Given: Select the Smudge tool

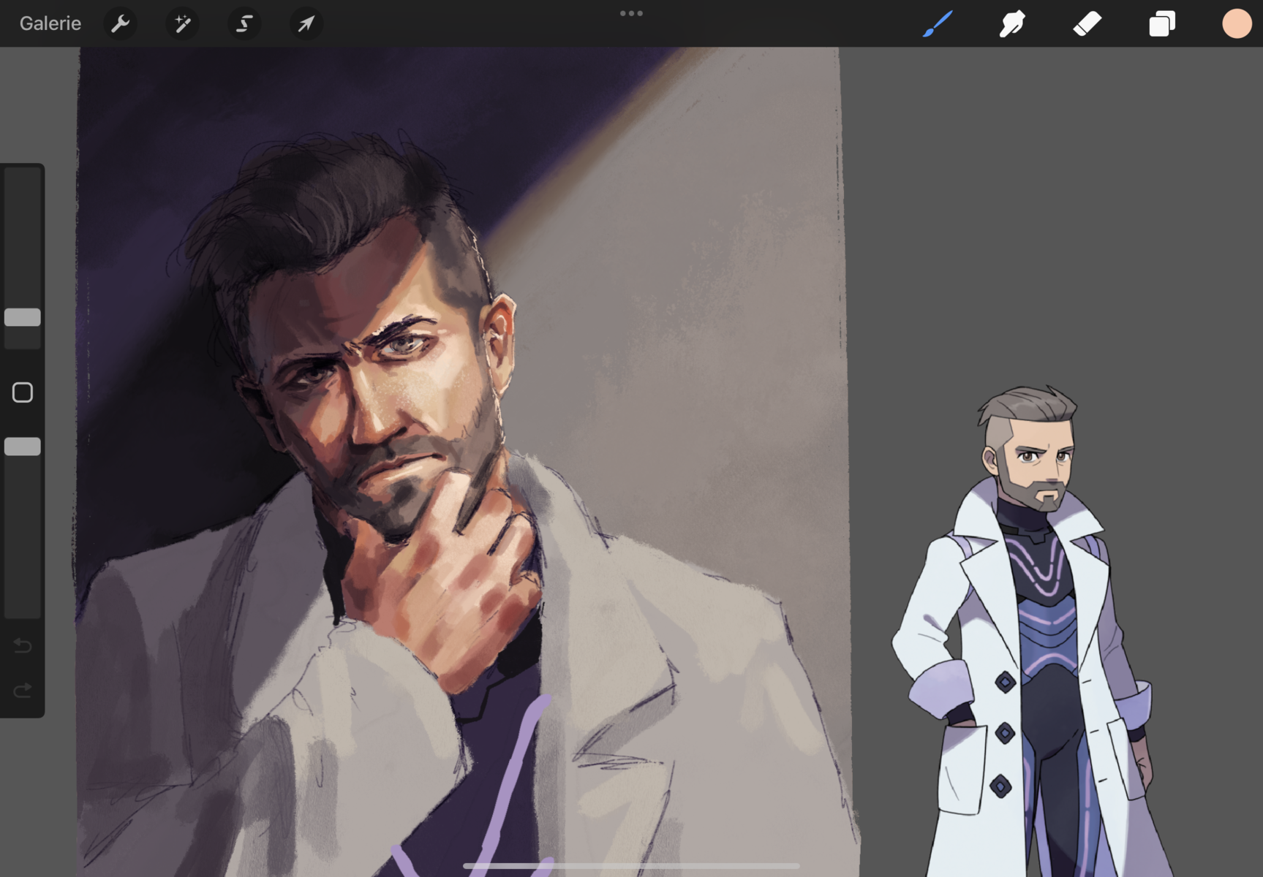Looking at the screenshot, I should pos(1013,23).
